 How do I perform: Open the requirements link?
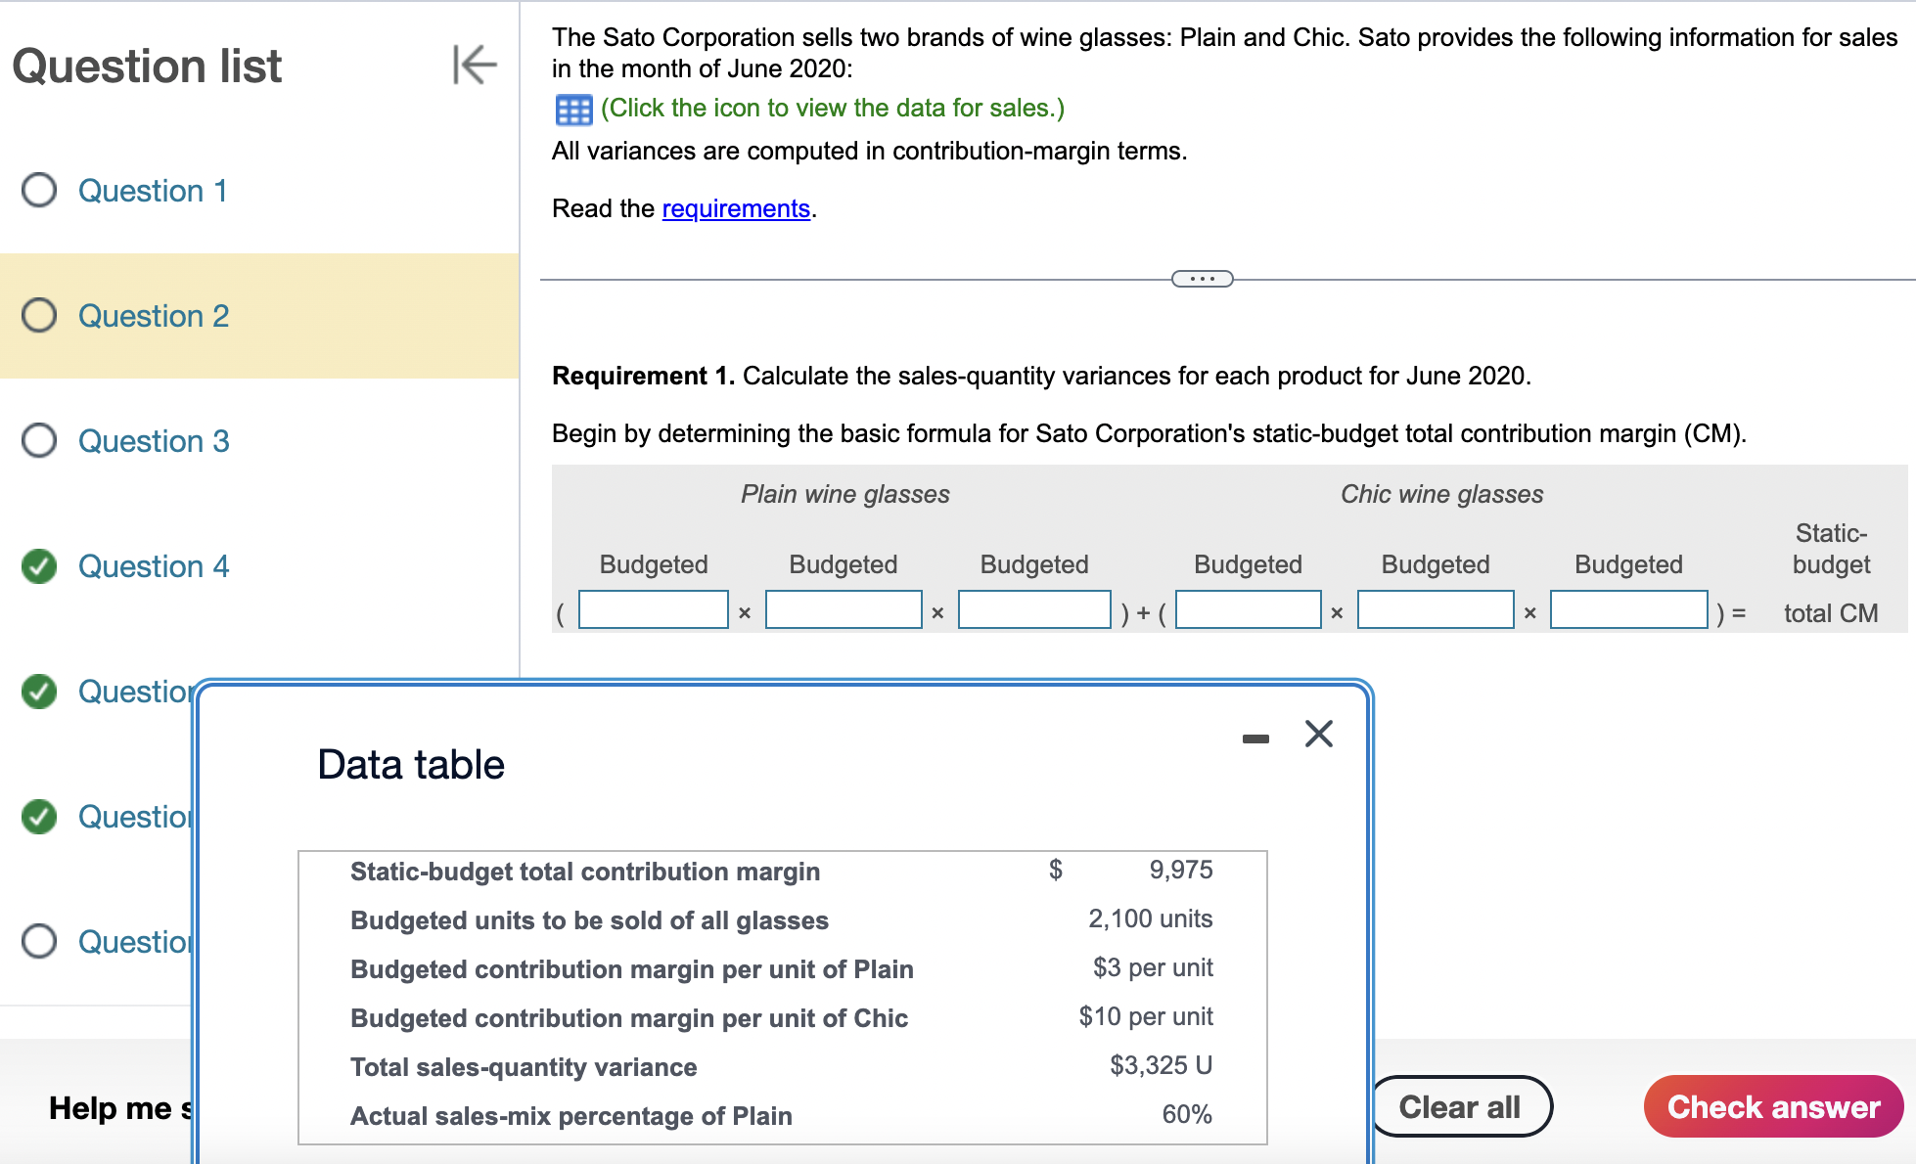coord(736,208)
